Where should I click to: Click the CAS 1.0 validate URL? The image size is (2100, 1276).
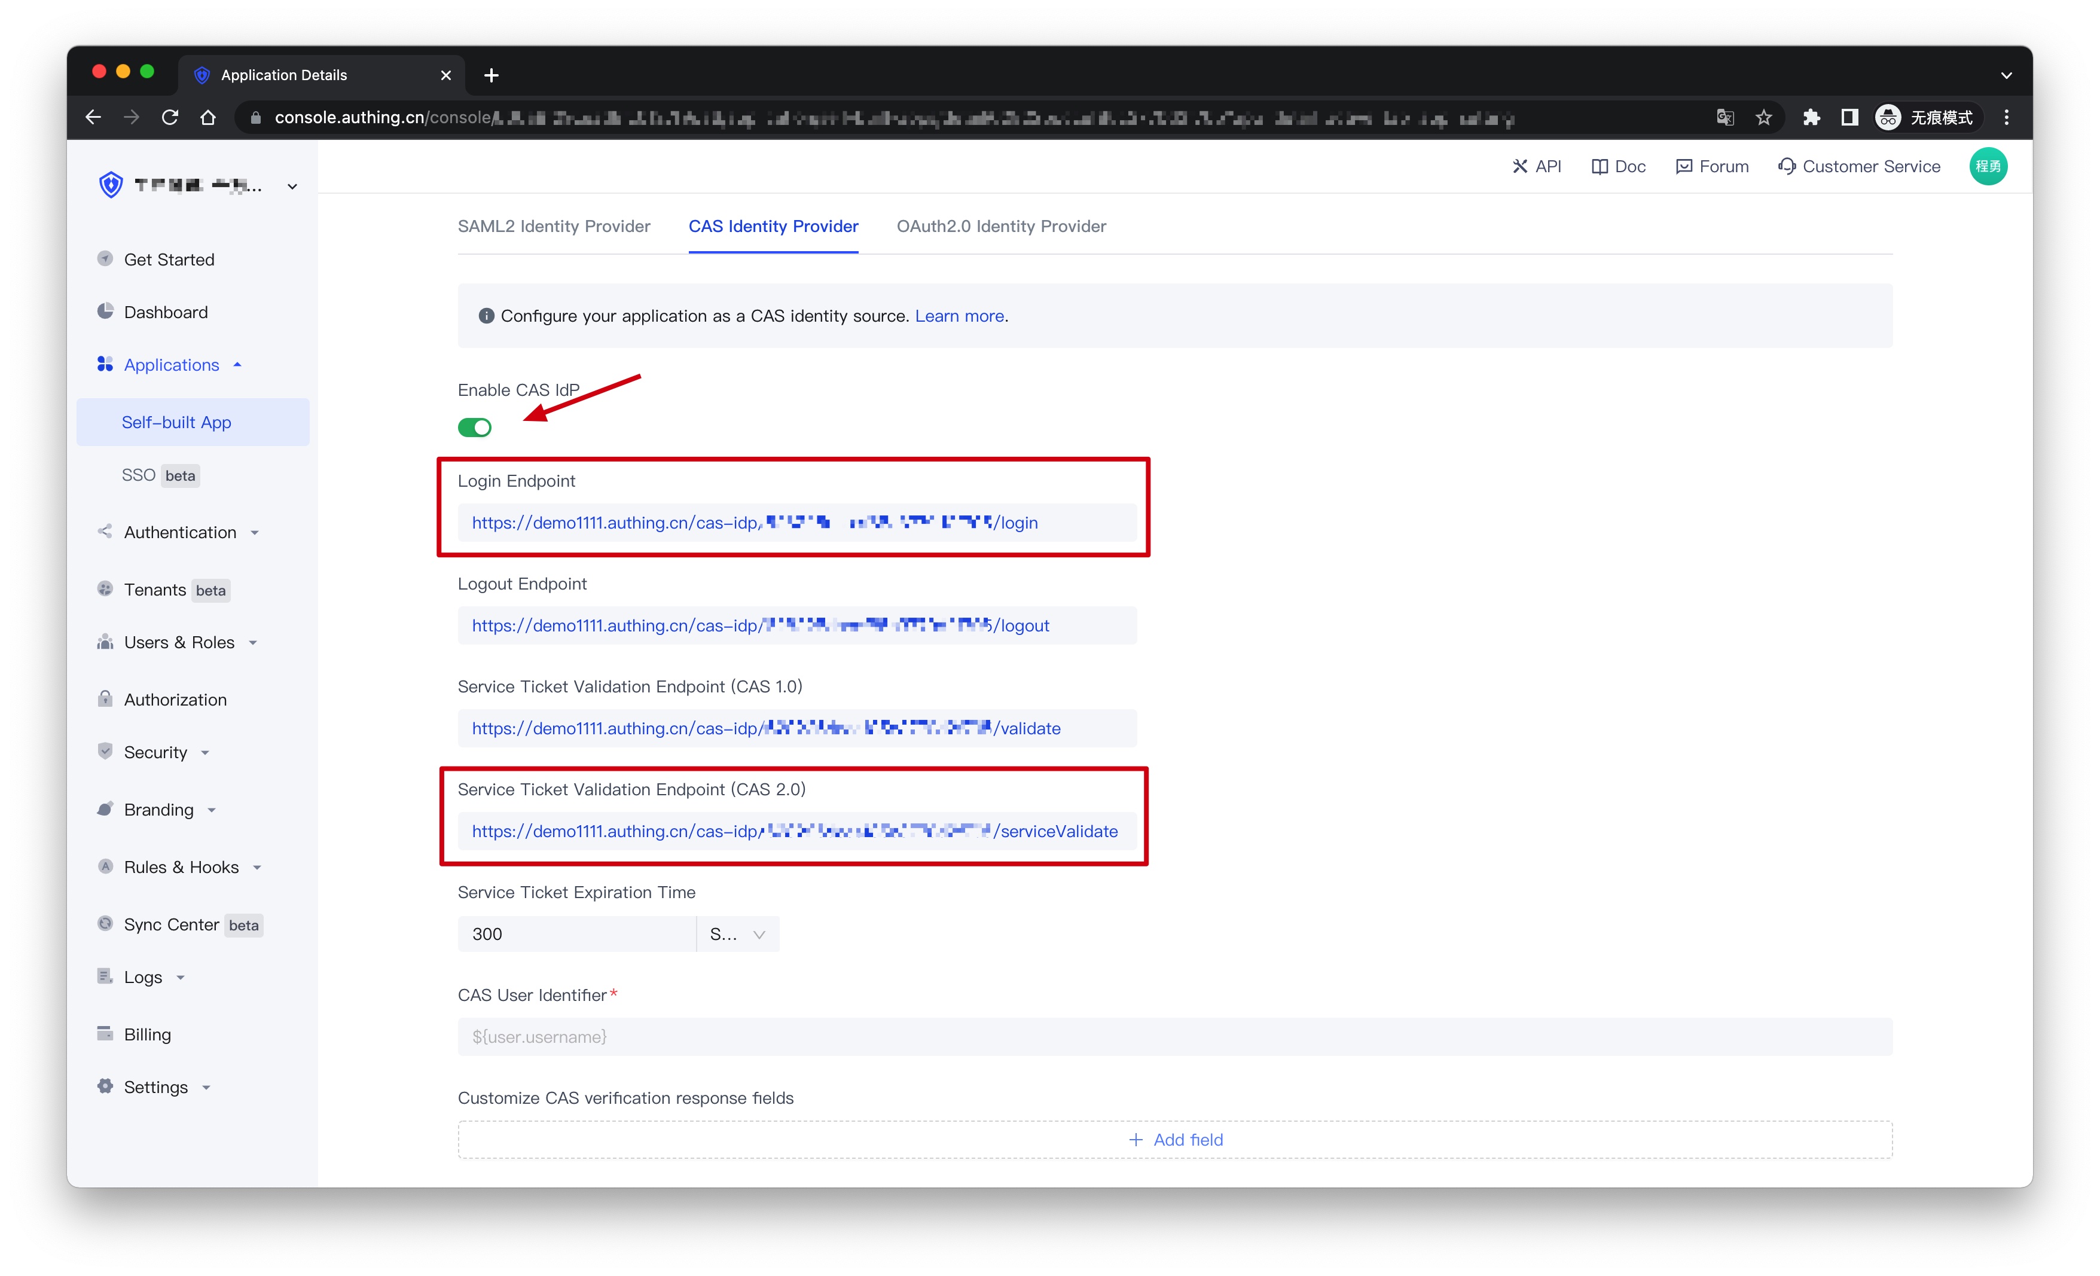coord(766,728)
